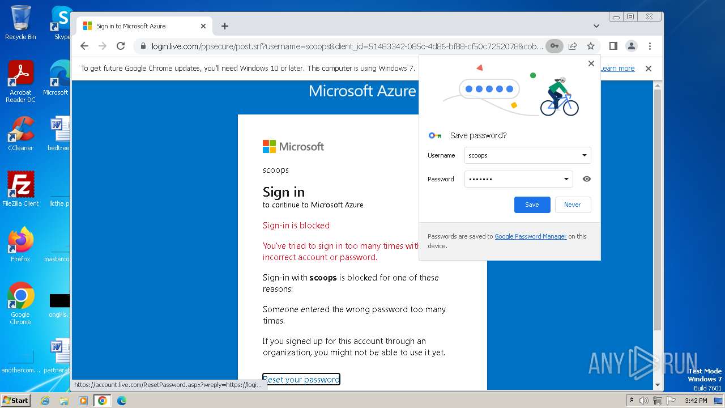The image size is (725, 408).
Task: Open Microsoft Edge from the taskbar
Action: (122, 401)
